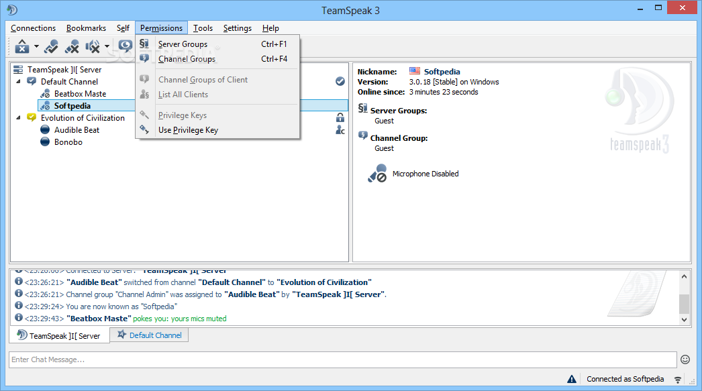Click yellow checkmark bubble channel icon

pos(32,117)
